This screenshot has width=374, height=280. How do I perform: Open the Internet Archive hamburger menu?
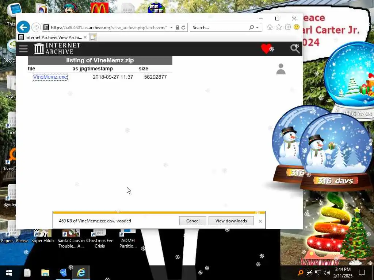23,48
